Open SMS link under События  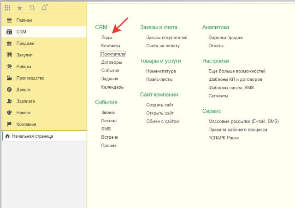106,129
